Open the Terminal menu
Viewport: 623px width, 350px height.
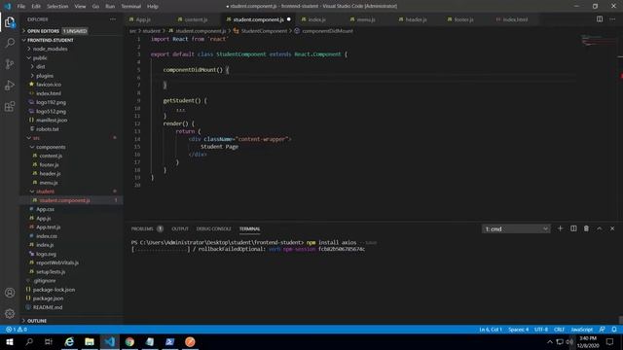[131, 6]
